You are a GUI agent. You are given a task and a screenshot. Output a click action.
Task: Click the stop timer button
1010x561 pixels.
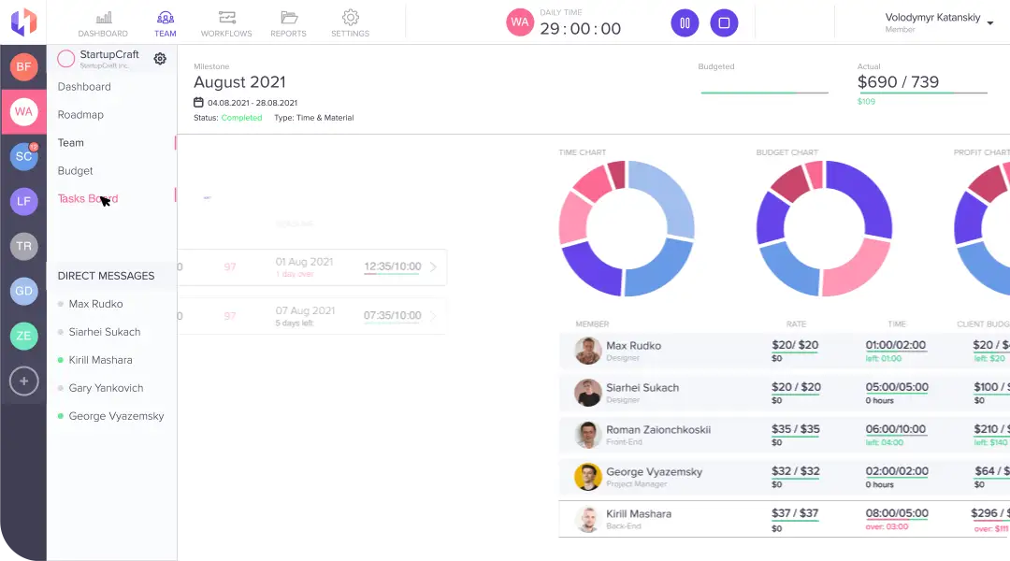click(724, 22)
